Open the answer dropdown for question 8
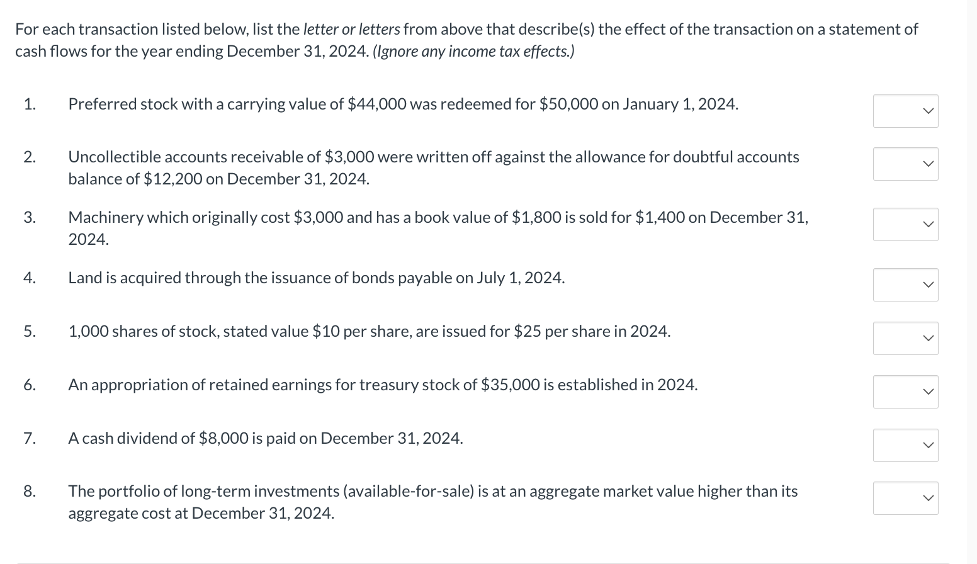The image size is (977, 564). (905, 498)
